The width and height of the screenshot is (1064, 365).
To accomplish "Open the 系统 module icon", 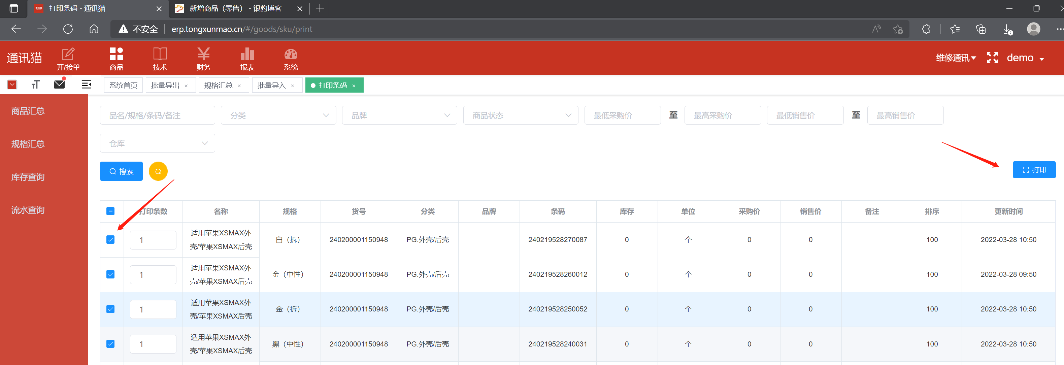I will pos(291,59).
